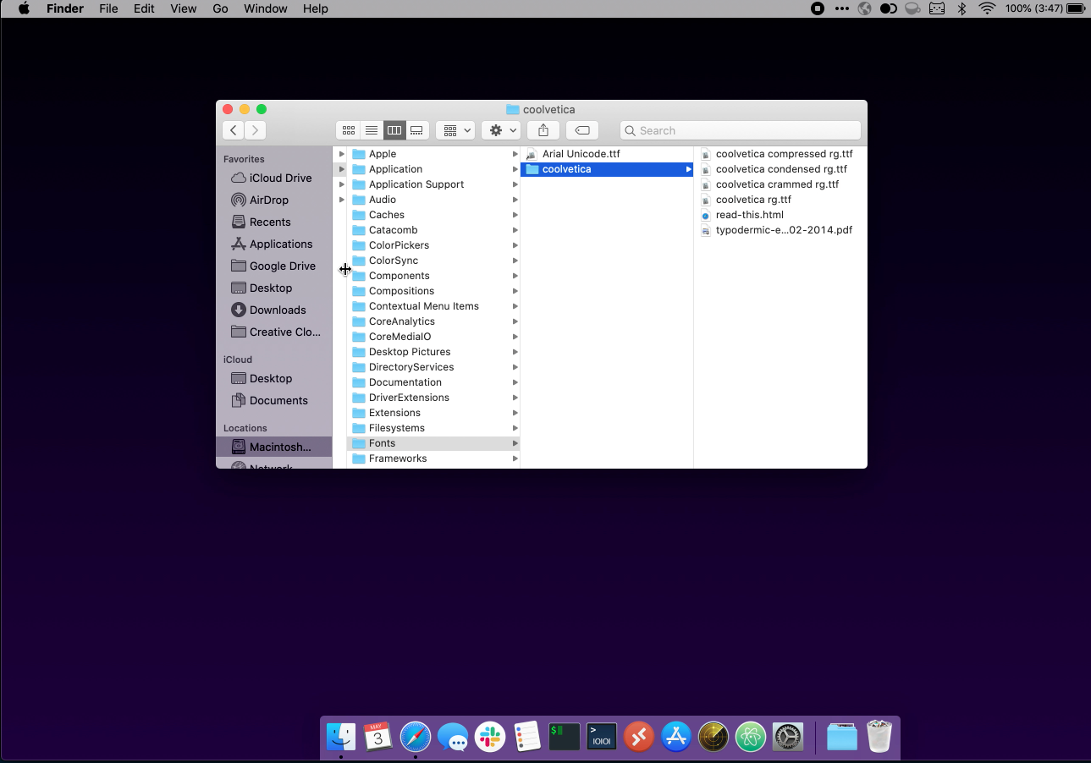
Task: Click into the Search field
Action: (741, 130)
